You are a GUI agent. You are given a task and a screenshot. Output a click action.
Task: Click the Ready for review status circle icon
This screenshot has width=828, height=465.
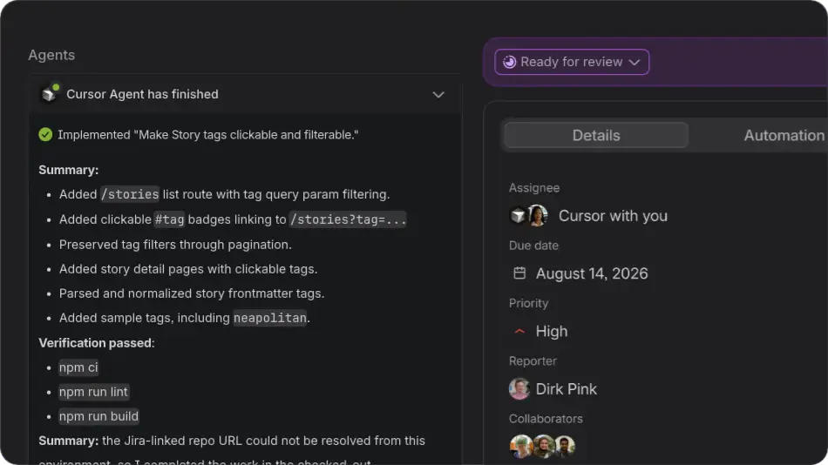pos(509,62)
